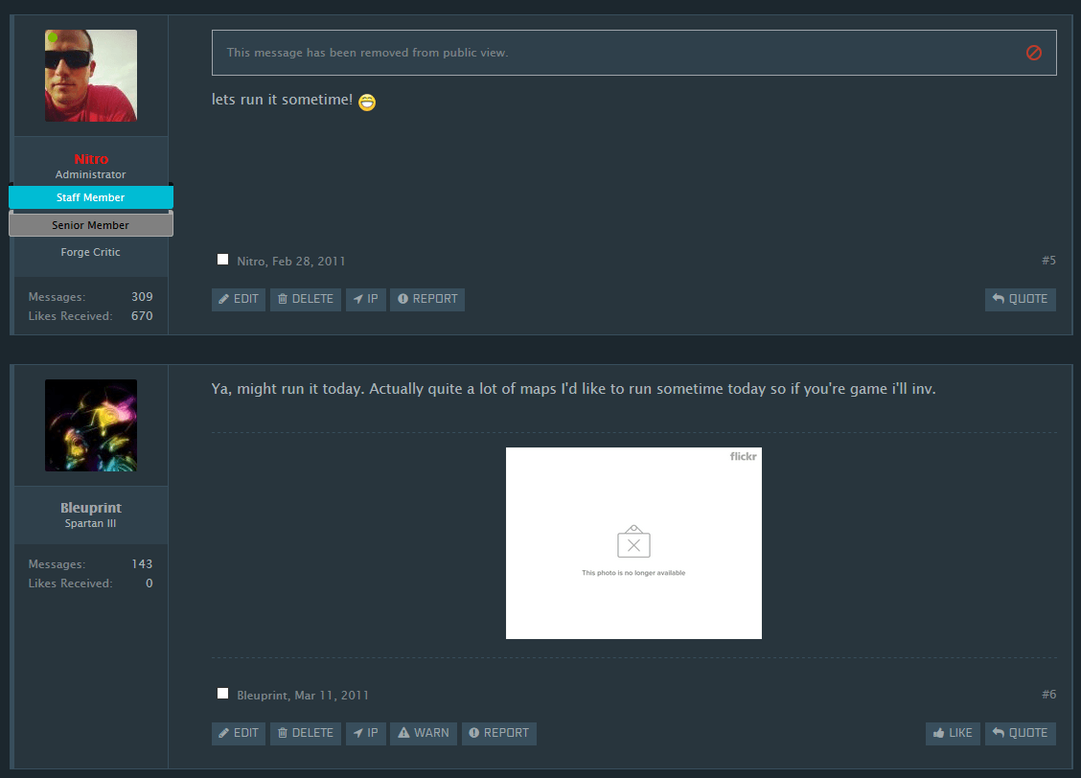Open Bleuprint's colorful avatar
The height and width of the screenshot is (778, 1081).
point(91,425)
